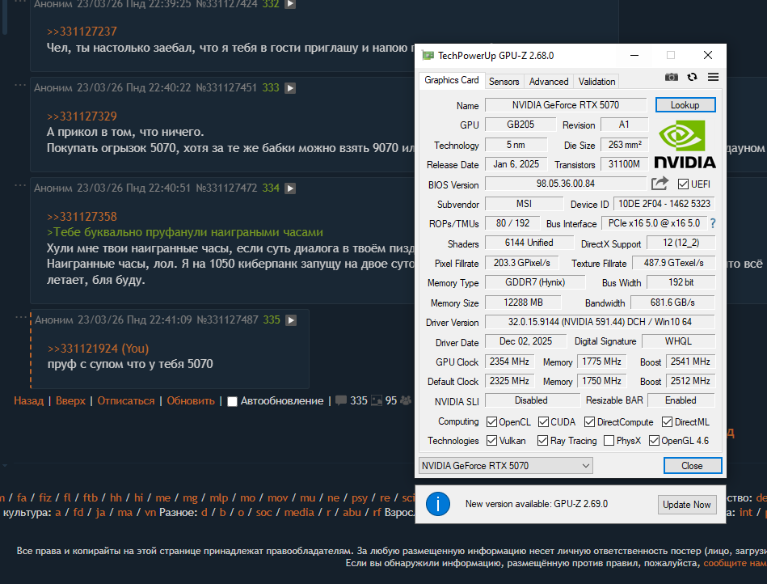767x584 pixels.
Task: Open the NVIDIA GeForce RTX 5070 GPU dropdown
Action: [x=506, y=466]
